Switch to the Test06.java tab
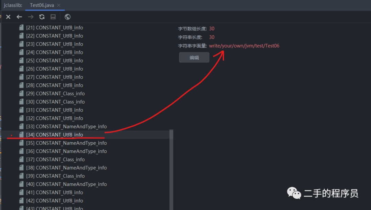The width and height of the screenshot is (371, 210). (42, 5)
